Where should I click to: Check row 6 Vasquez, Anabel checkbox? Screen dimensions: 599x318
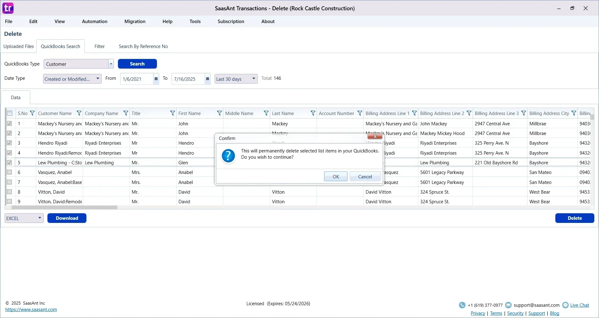point(10,172)
